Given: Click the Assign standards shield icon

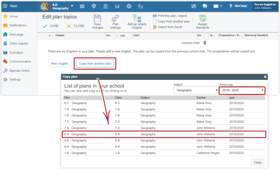Looking at the screenshot, I should (x=203, y=18).
